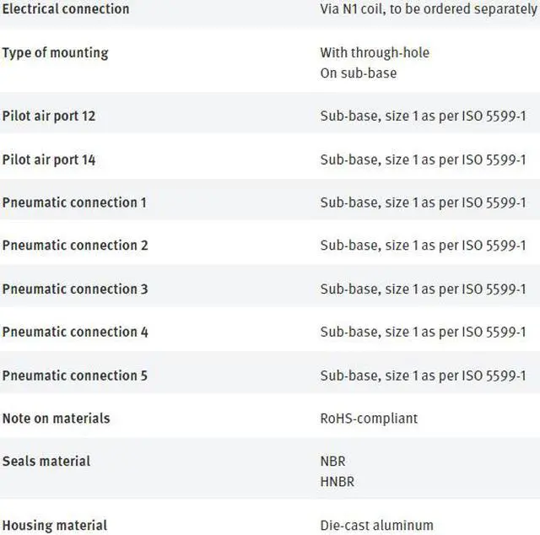540x535 pixels.
Task: Click the "Type of mounting" label
Action: pos(56,52)
